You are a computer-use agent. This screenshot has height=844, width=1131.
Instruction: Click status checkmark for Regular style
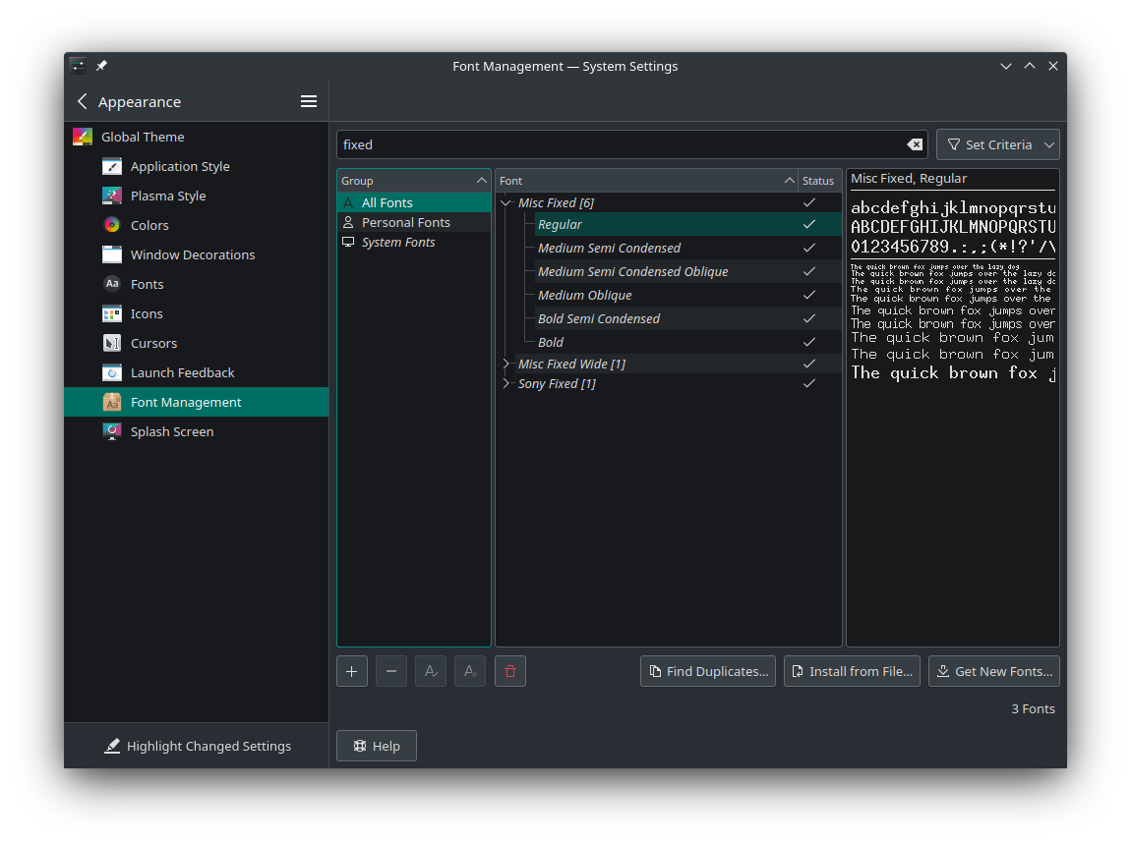[809, 225]
